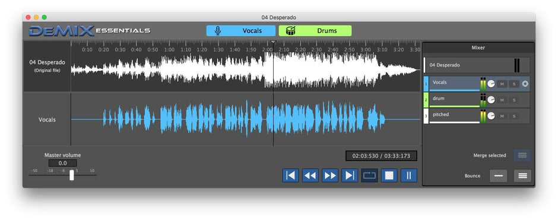
Task: Click the green maximize window button
Action: point(44,17)
